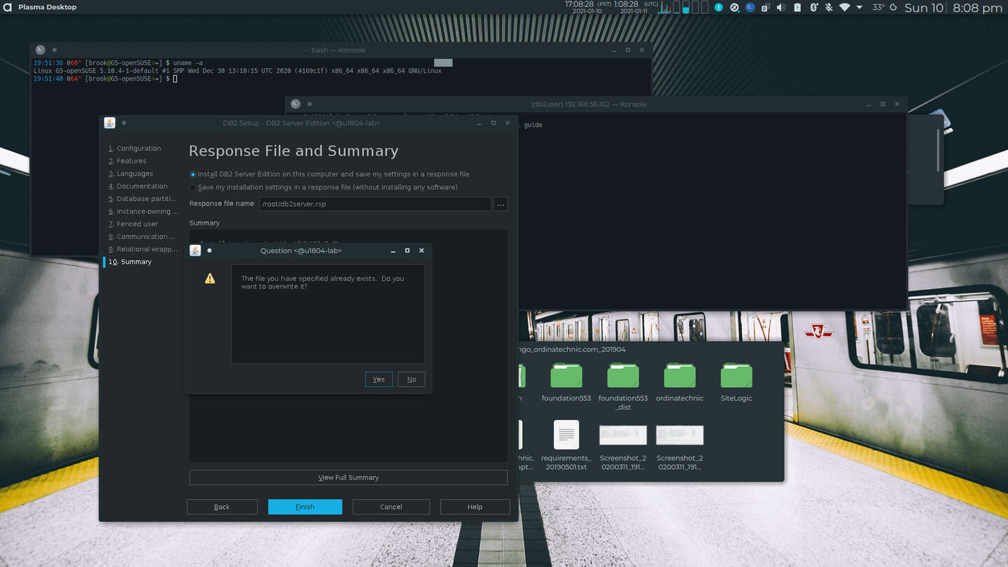The height and width of the screenshot is (567, 1008).
Task: Close the Question dialog
Action: click(421, 251)
